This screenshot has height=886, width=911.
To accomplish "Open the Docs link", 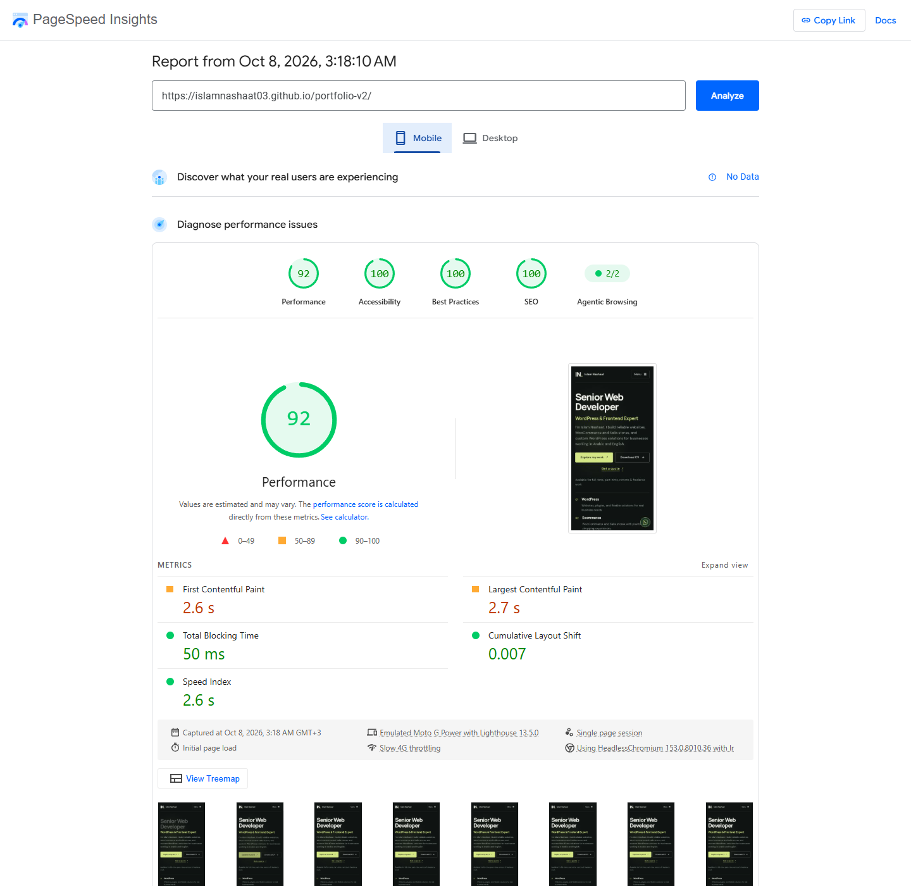I will (x=885, y=20).
